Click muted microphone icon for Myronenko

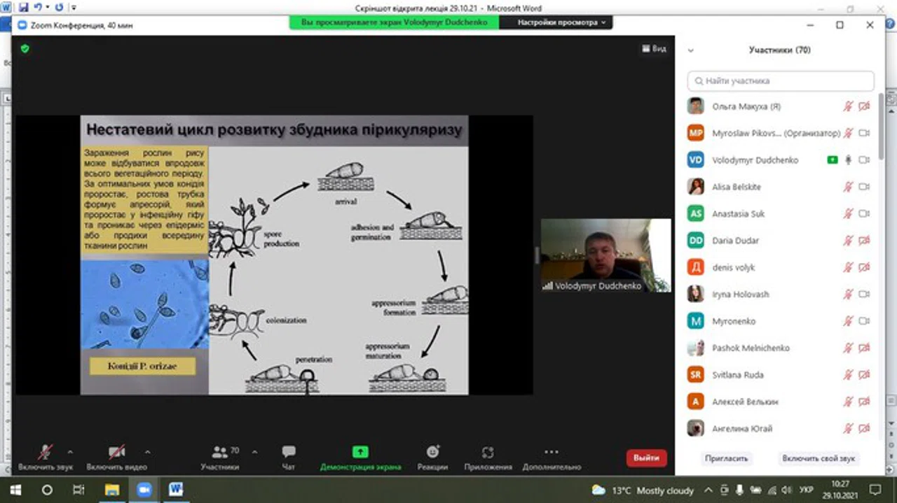[848, 321]
